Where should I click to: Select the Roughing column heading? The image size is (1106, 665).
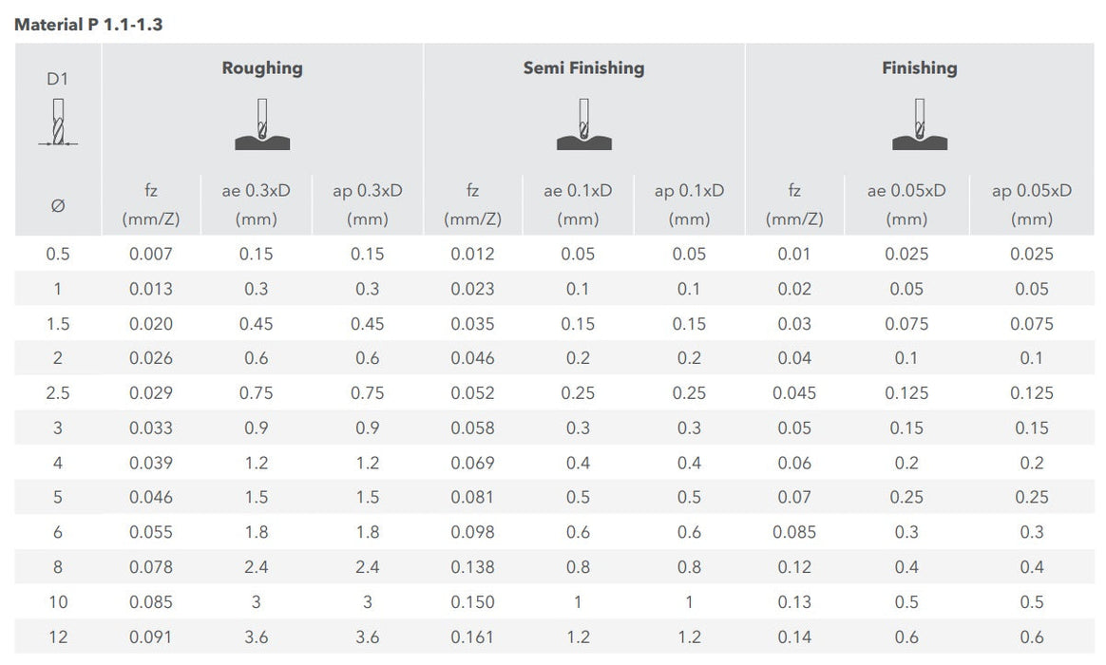tap(262, 68)
